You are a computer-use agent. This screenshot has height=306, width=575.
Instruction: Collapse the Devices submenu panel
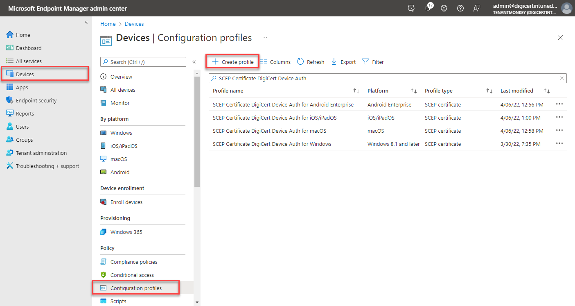tap(194, 62)
